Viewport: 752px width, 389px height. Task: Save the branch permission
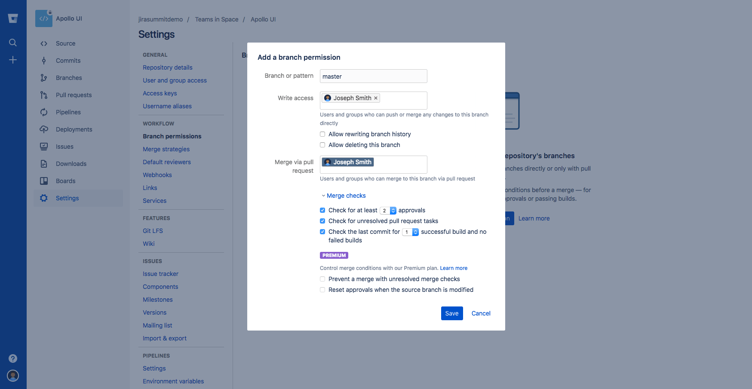tap(451, 313)
